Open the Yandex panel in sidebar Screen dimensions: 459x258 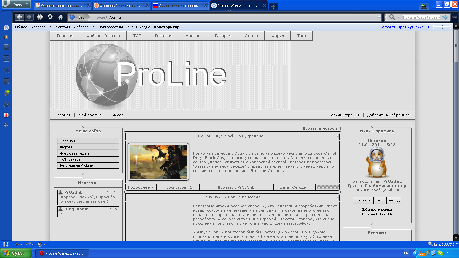(6, 115)
